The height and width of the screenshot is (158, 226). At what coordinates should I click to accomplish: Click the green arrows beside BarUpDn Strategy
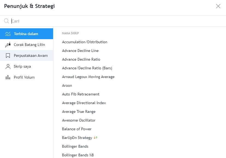pyautogui.click(x=96, y=138)
